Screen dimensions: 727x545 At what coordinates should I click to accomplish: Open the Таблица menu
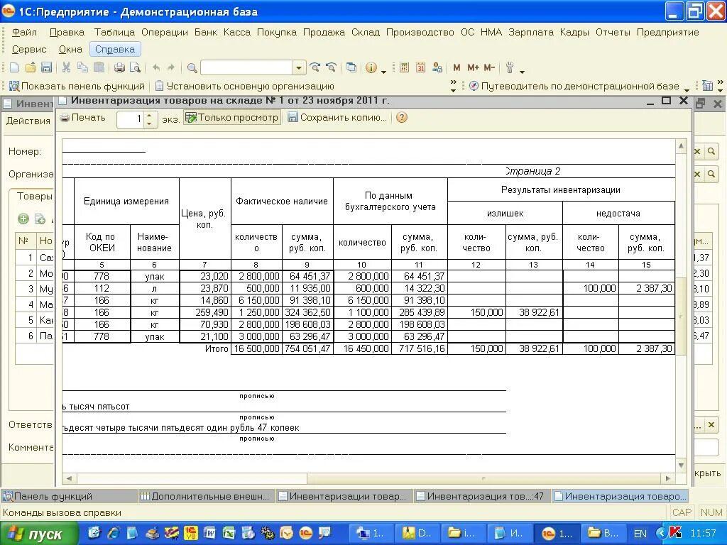(x=114, y=33)
